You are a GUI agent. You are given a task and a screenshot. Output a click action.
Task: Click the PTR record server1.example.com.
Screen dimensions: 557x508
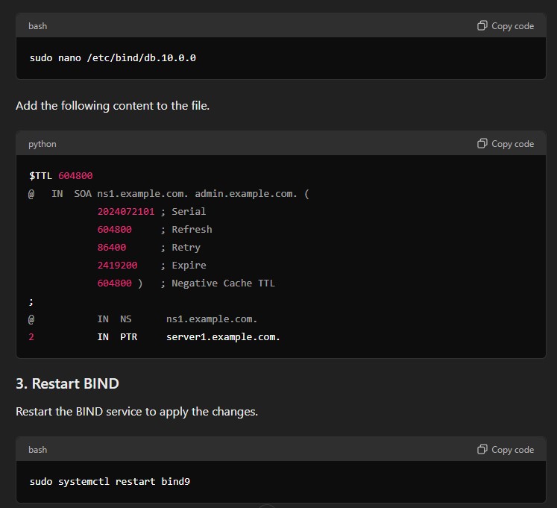coord(223,337)
